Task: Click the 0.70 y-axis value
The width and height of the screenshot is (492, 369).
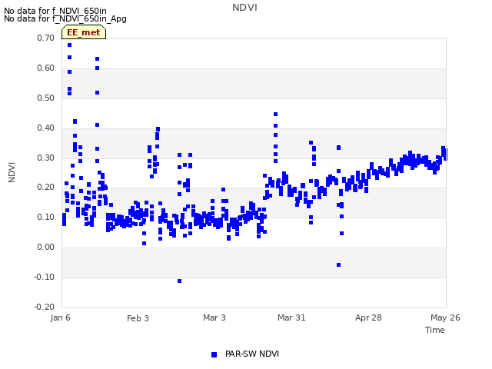Action: (x=45, y=38)
